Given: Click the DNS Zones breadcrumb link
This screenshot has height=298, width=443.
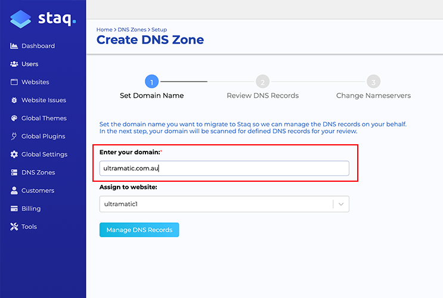Looking at the screenshot, I should (x=132, y=29).
